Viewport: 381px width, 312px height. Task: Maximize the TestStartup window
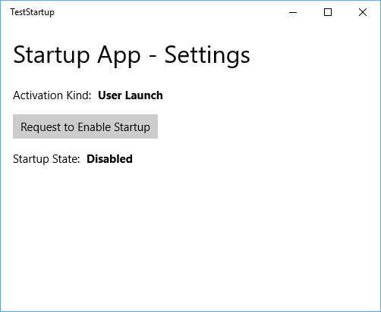(x=328, y=12)
